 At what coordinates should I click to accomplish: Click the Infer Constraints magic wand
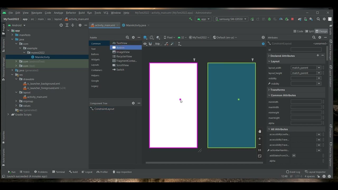click(172, 44)
